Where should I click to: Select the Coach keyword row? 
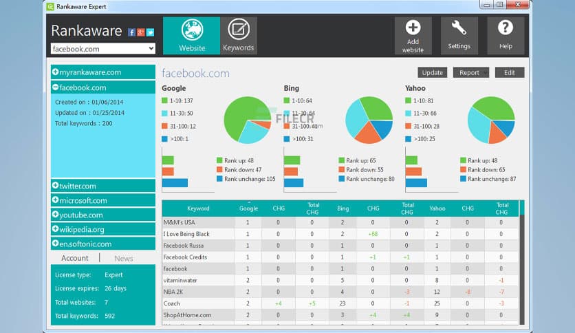point(340,303)
